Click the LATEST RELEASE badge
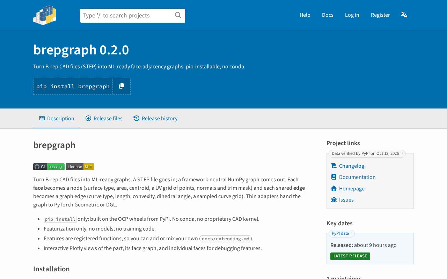The height and width of the screenshot is (279, 447). click(350, 256)
